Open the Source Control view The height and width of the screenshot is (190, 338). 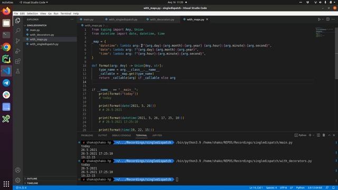[x=17, y=41]
